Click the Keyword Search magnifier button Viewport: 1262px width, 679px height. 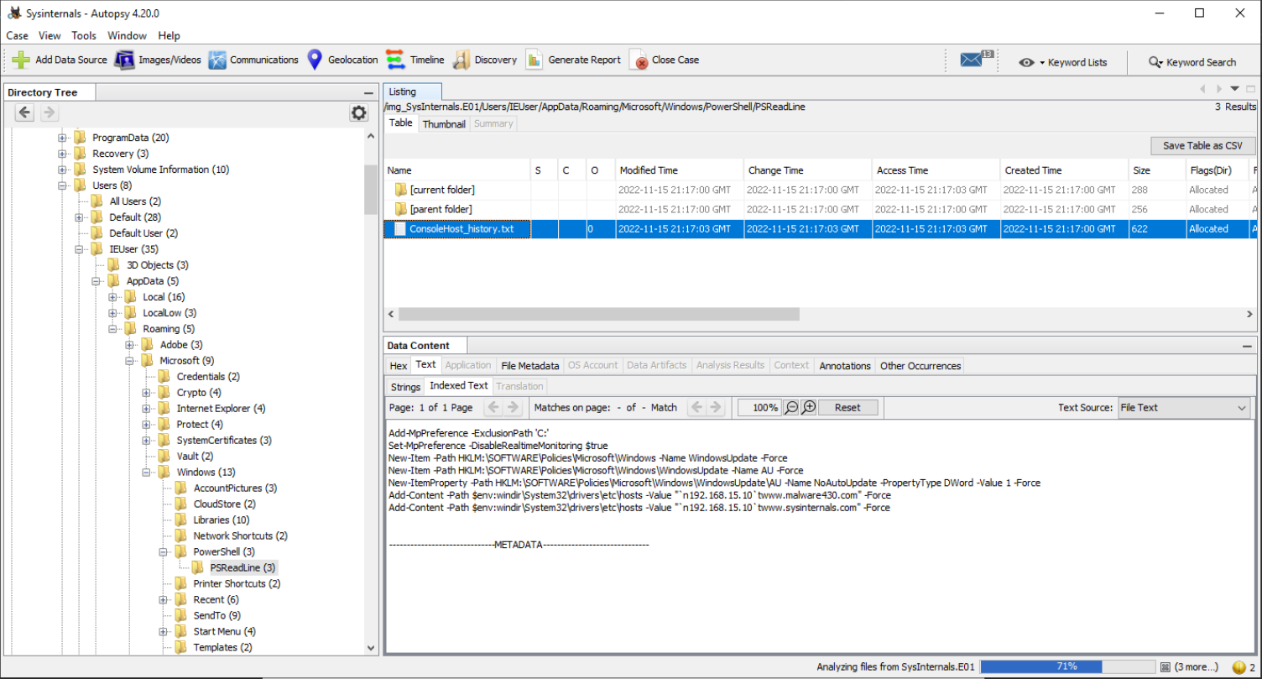click(1192, 62)
